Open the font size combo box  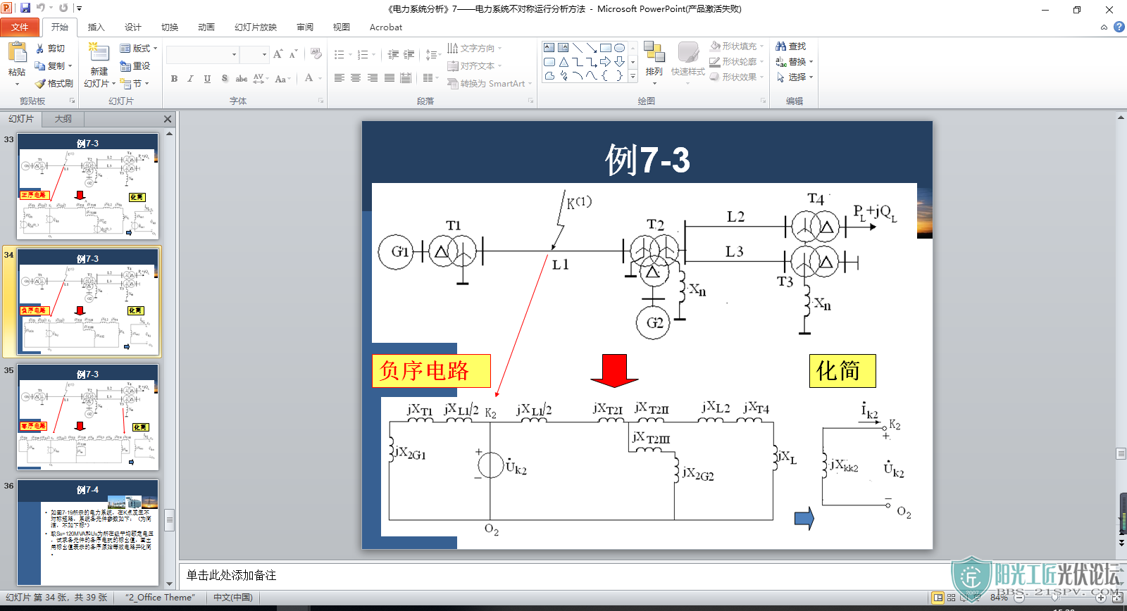254,54
